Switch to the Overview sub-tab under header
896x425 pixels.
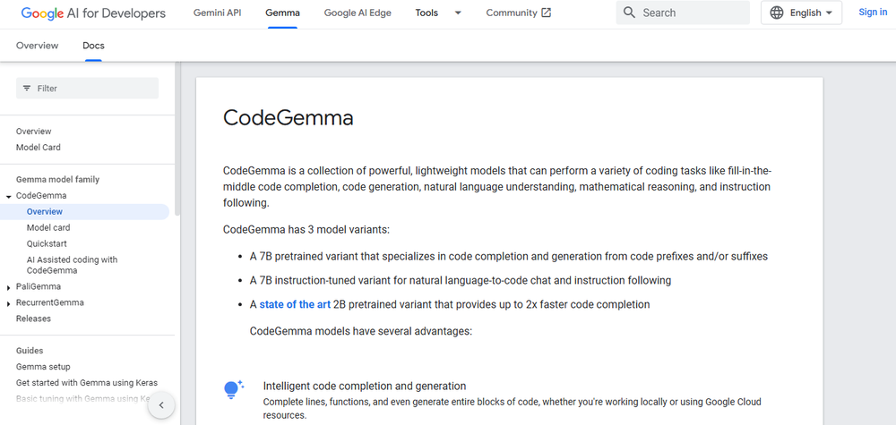coord(37,46)
